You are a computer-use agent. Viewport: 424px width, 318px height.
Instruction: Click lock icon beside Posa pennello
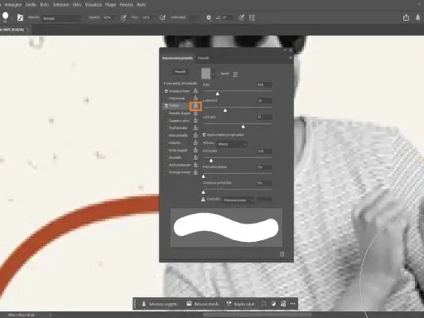coord(195,135)
